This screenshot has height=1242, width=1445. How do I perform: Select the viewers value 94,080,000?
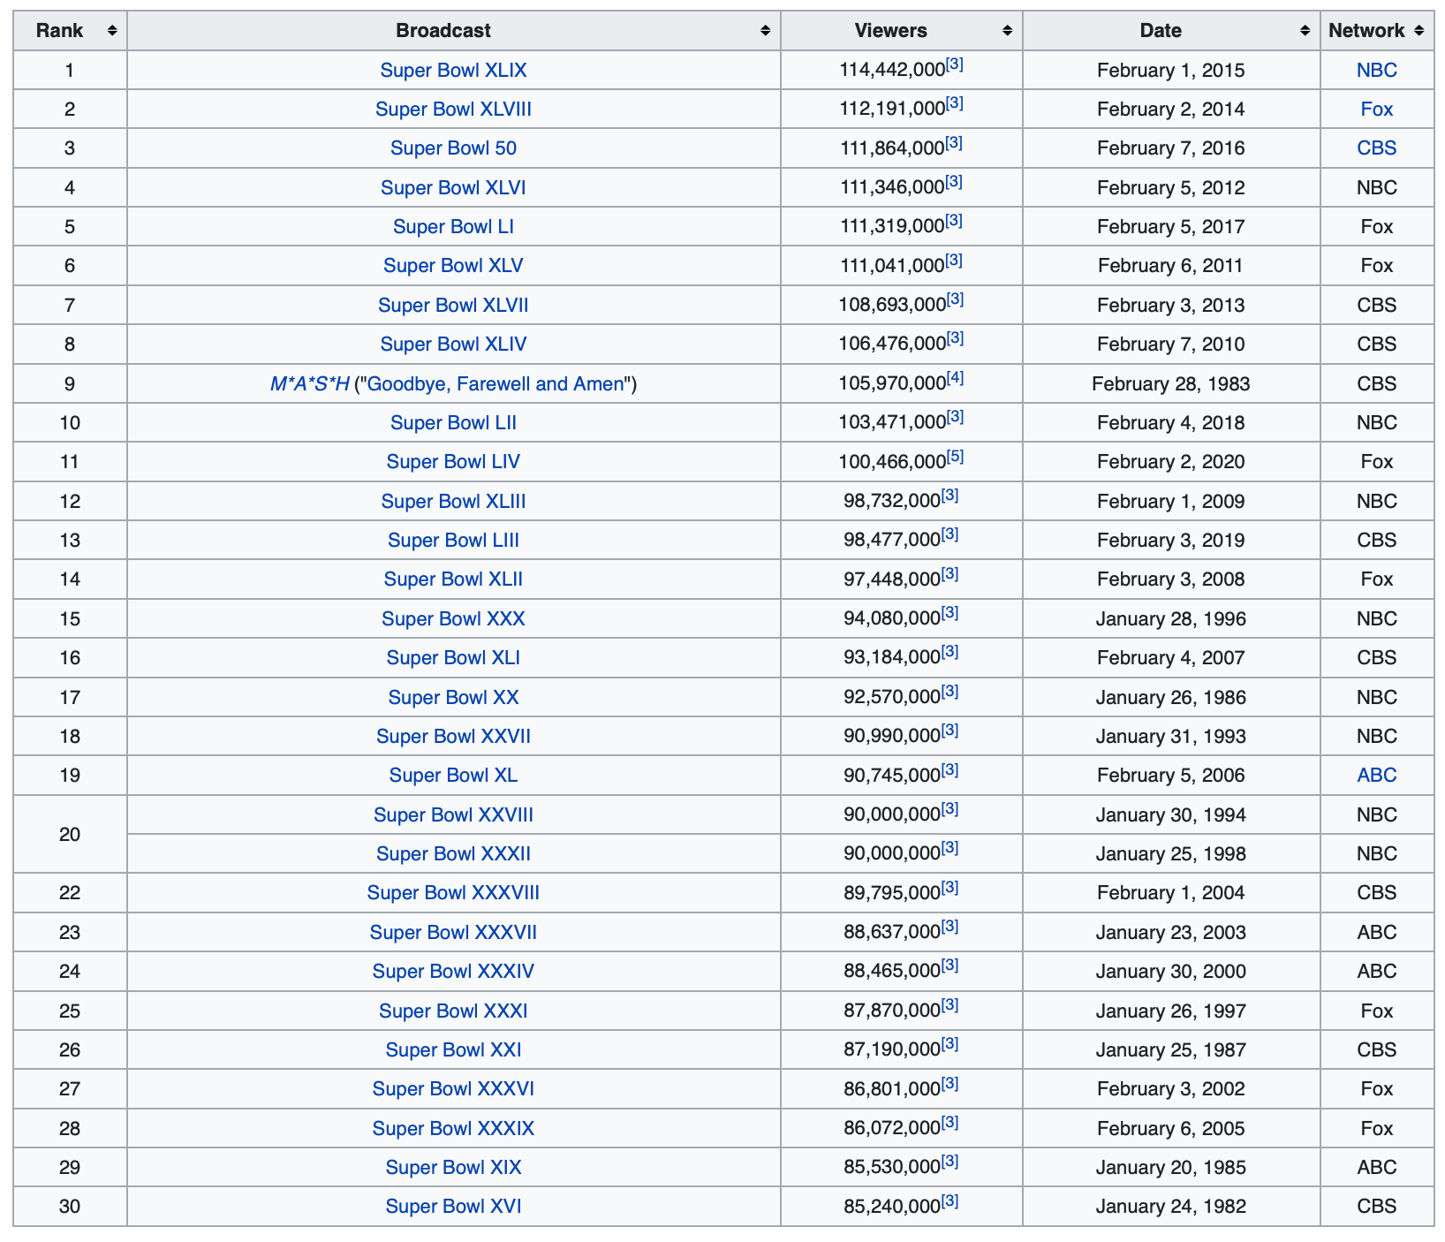(891, 619)
